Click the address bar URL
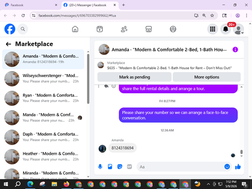The image size is (252, 189). pos(77,16)
